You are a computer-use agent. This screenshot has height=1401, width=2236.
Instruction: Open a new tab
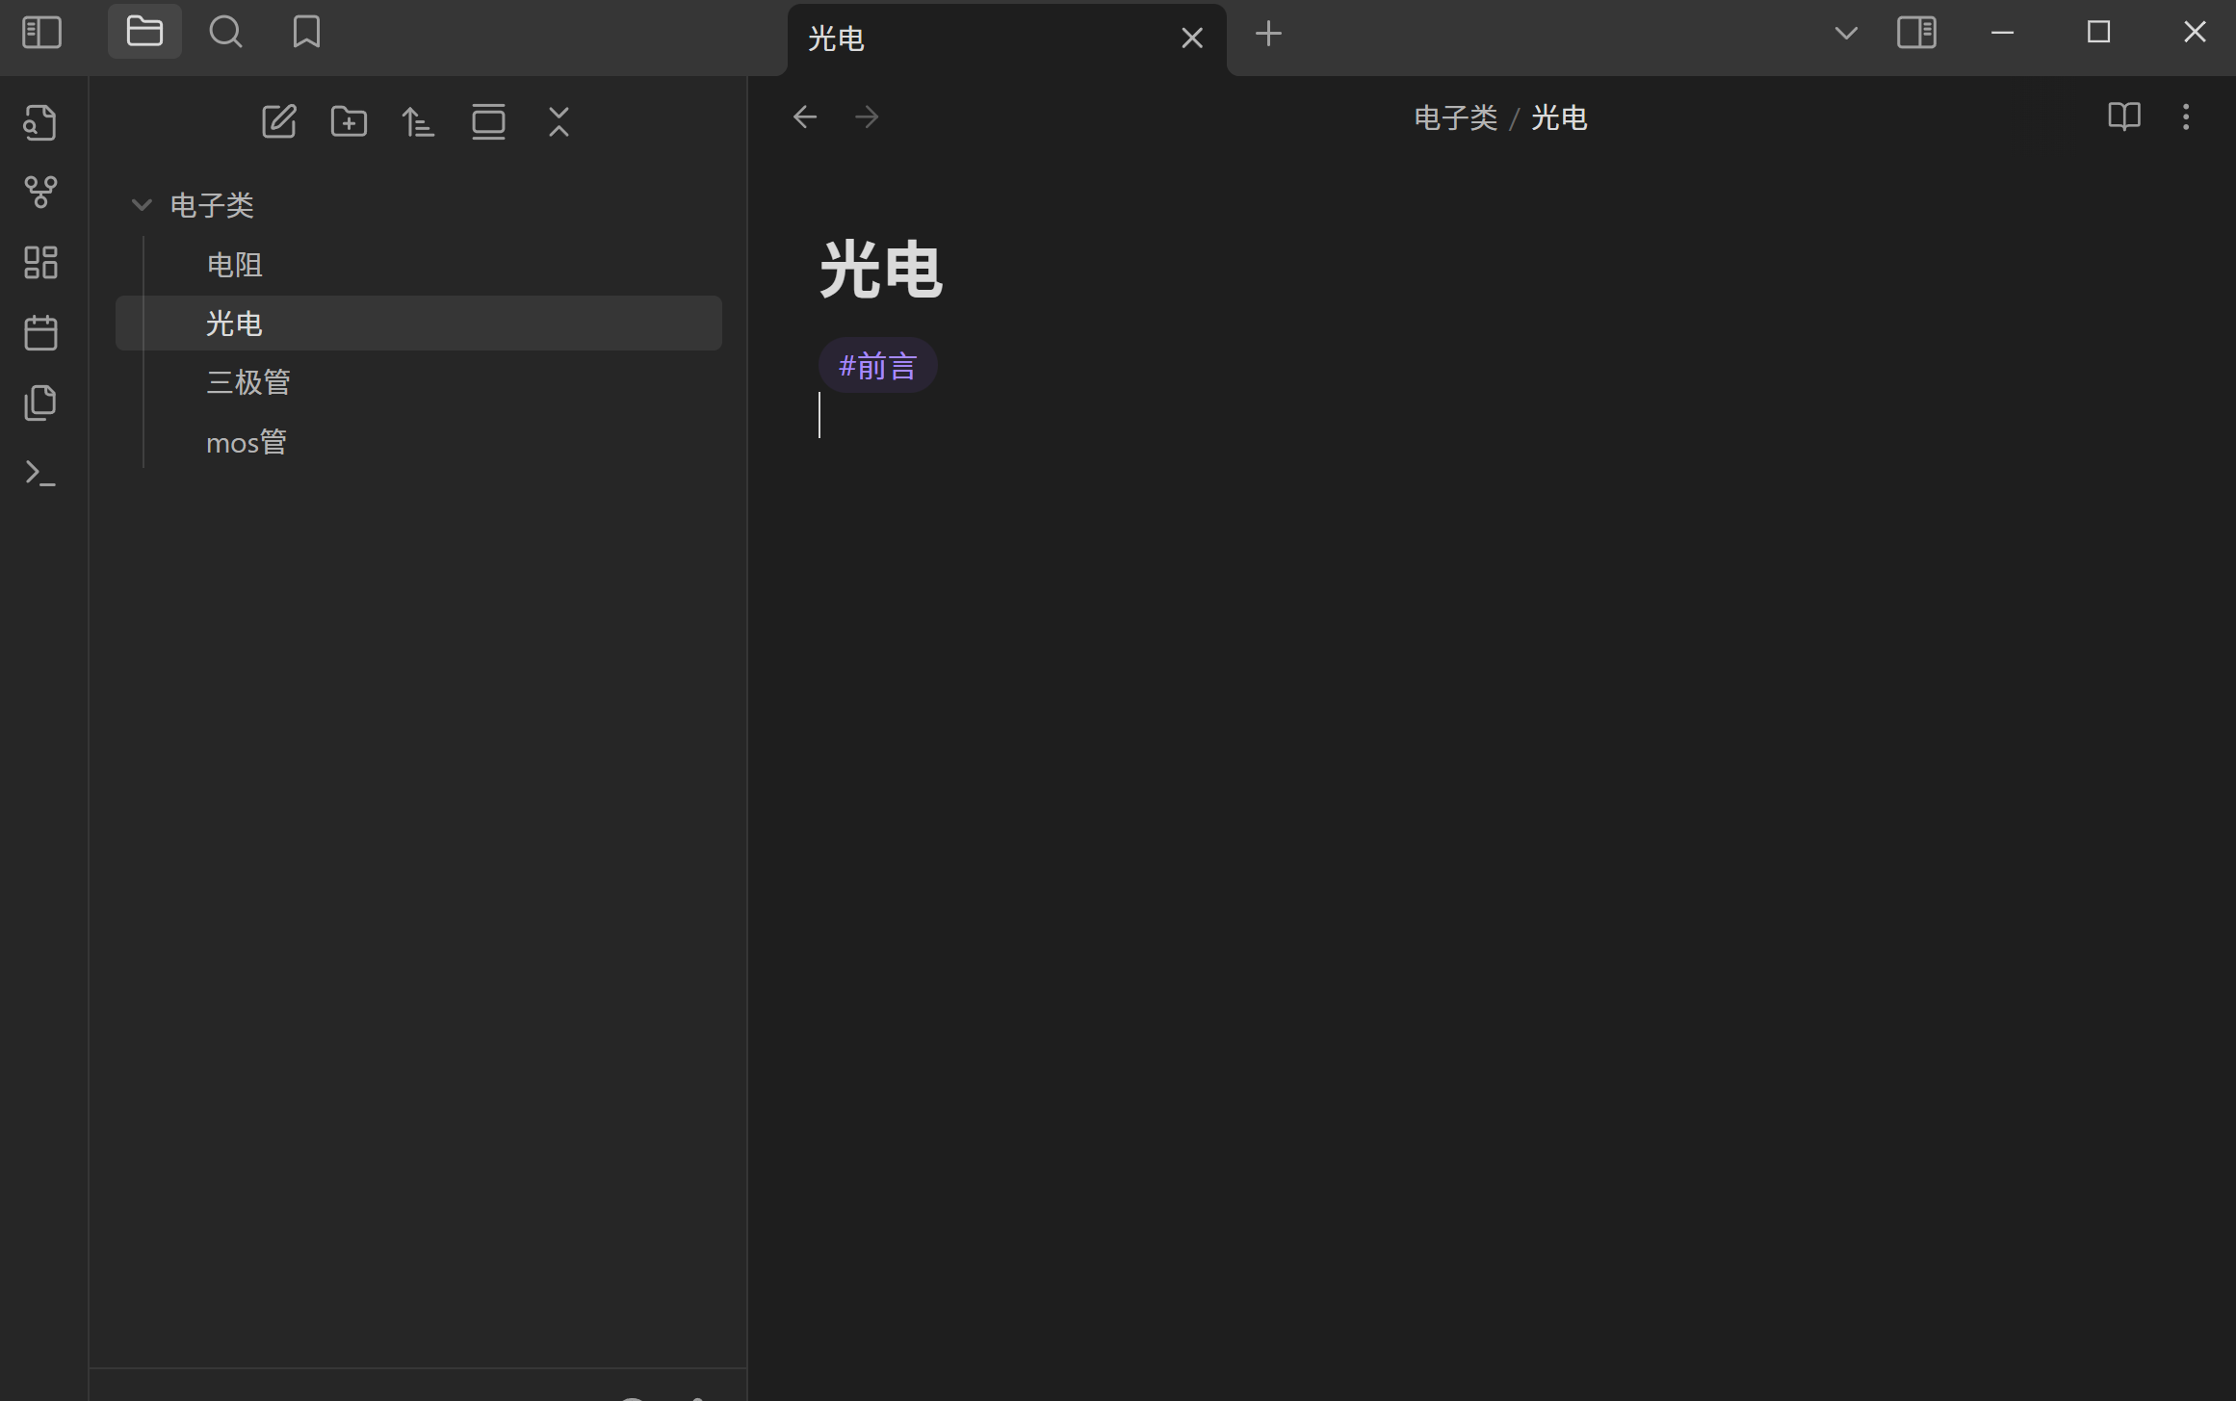tap(1268, 35)
